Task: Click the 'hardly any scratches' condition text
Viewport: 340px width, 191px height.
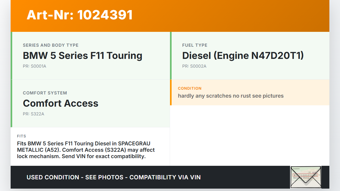Action: click(x=231, y=96)
